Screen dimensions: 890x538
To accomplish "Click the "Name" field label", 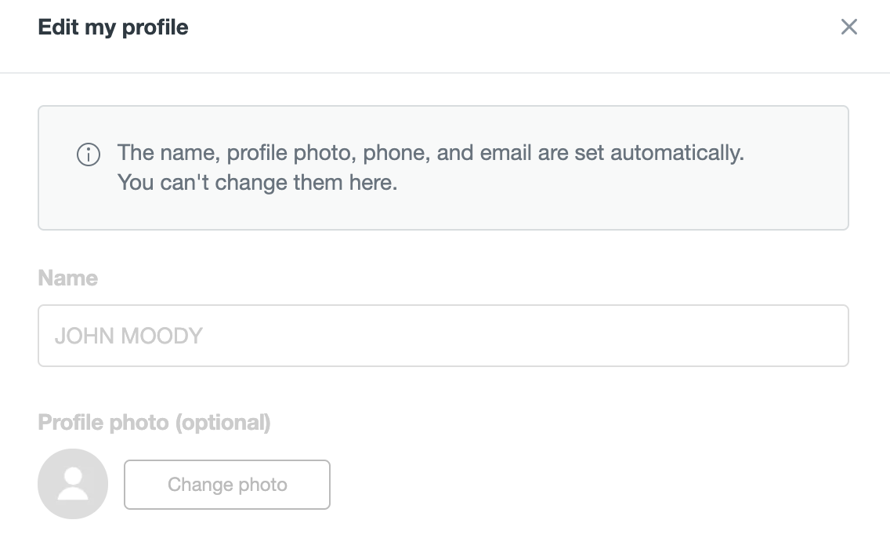I will 68,278.
